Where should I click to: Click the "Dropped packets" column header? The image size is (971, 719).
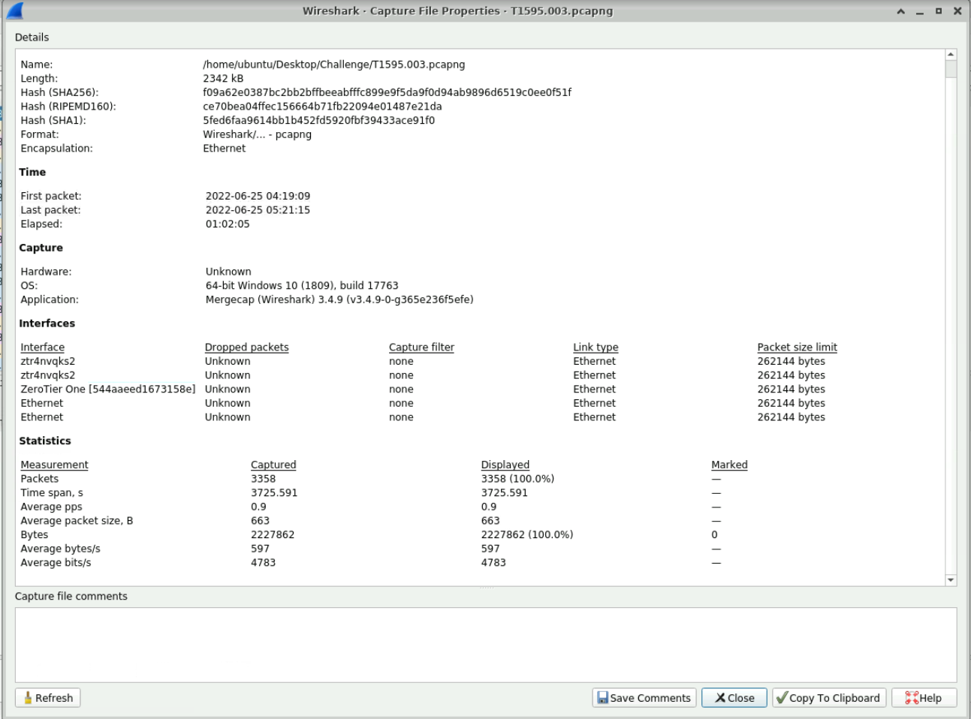pos(246,347)
